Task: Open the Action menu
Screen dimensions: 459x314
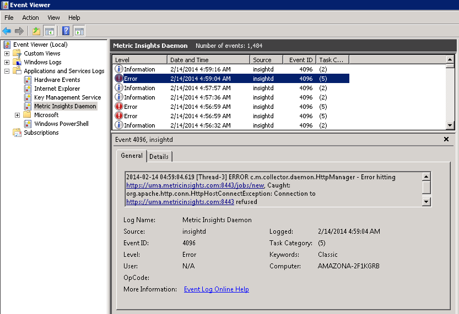Action: coord(30,18)
